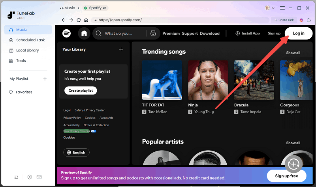Collapse the sidebar using the bottom icon

(x=16, y=177)
